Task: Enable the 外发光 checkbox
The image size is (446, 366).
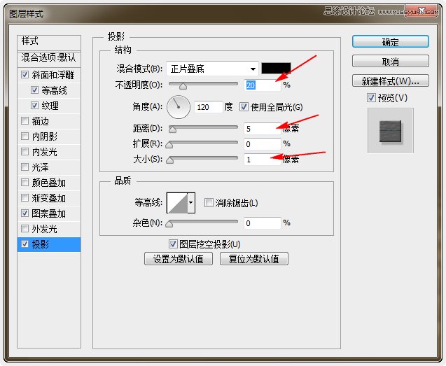Action: [25, 228]
